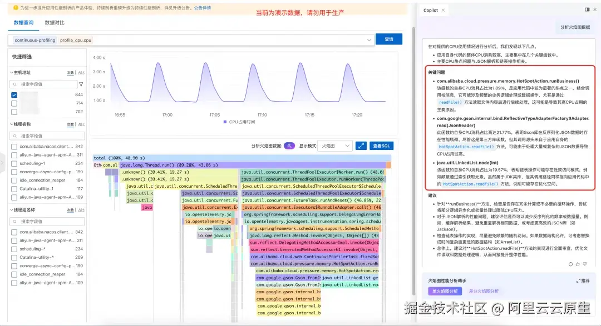Click the fullscreen expand flame graph button
The width and height of the screenshot is (601, 326).
pos(361,146)
